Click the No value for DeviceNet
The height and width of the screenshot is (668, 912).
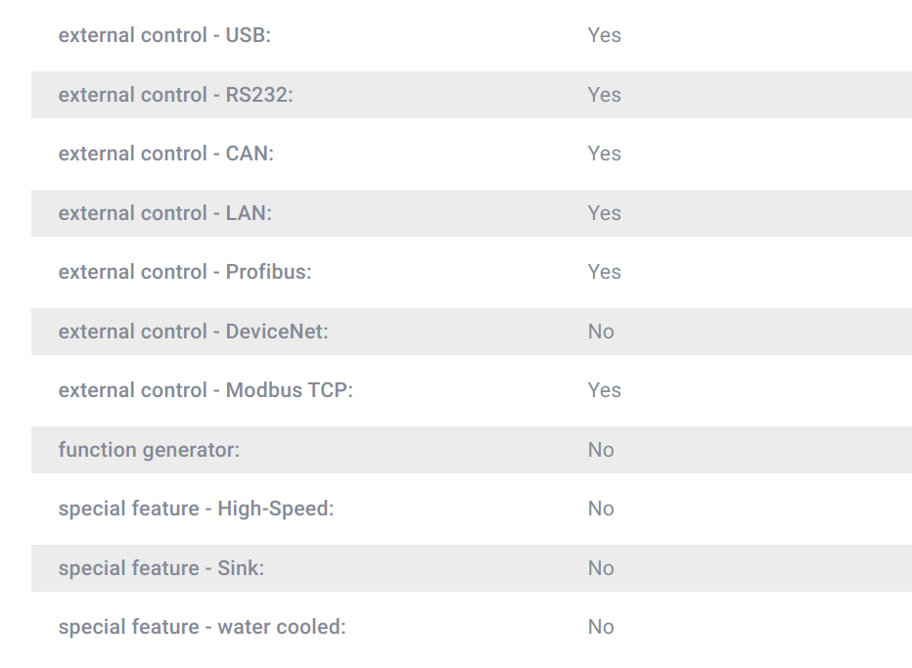601,332
